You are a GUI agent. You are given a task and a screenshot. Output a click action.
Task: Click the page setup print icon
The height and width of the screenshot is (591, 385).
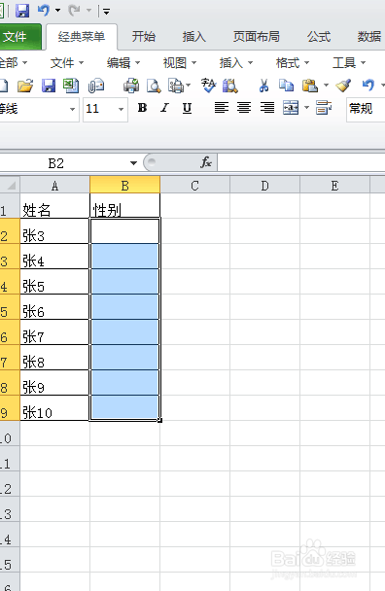pyautogui.click(x=177, y=86)
